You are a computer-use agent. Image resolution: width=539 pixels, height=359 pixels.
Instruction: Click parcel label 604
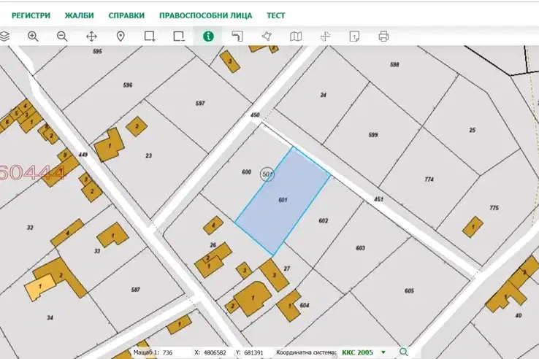[x=305, y=305]
